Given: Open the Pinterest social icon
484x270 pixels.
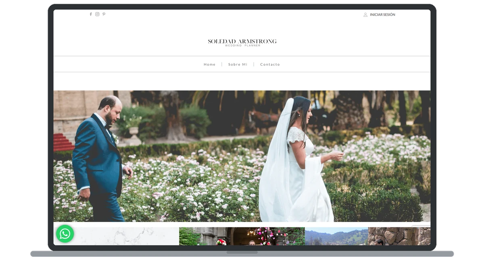Looking at the screenshot, I should (104, 14).
